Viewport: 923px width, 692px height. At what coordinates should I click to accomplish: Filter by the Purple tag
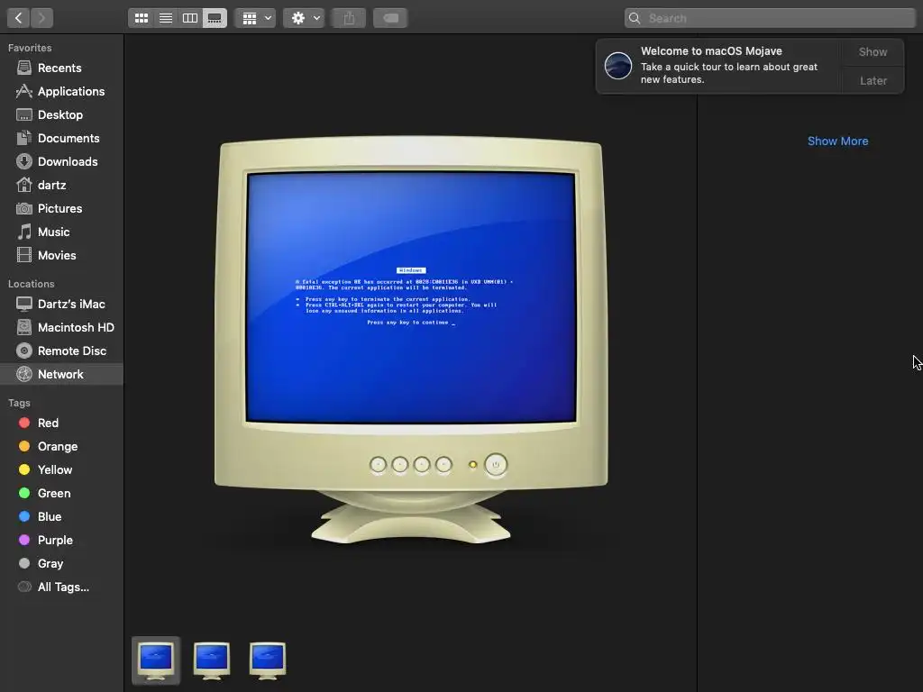click(62, 541)
